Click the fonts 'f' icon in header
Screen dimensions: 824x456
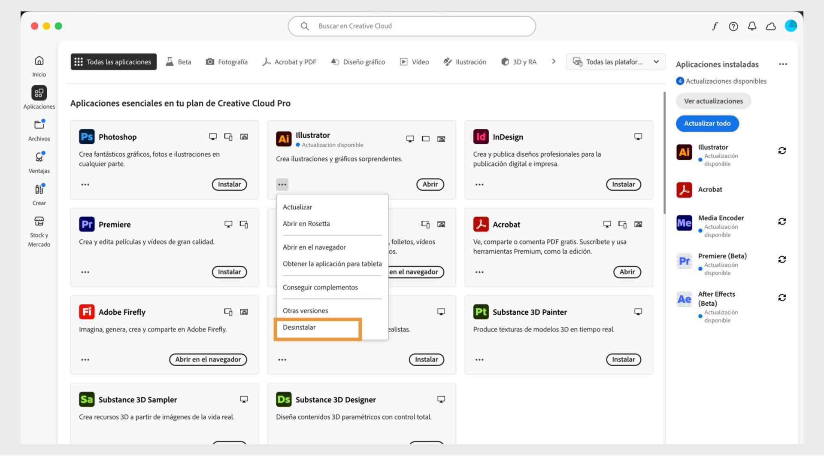point(715,26)
